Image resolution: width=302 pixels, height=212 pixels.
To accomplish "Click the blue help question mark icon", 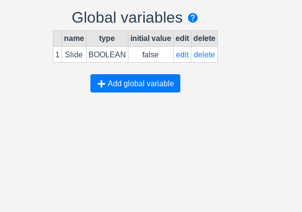I will coord(193,18).
